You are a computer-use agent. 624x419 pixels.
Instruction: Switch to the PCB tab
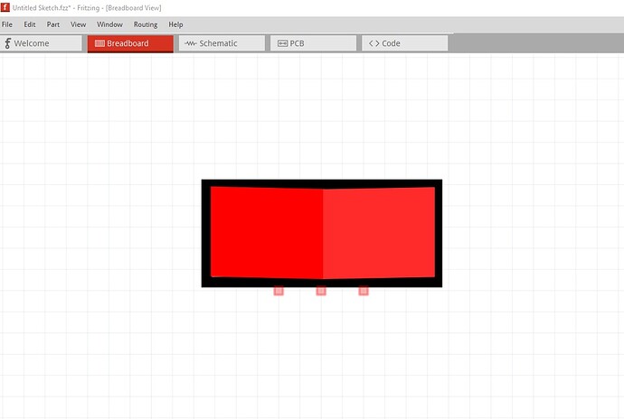pyautogui.click(x=313, y=43)
